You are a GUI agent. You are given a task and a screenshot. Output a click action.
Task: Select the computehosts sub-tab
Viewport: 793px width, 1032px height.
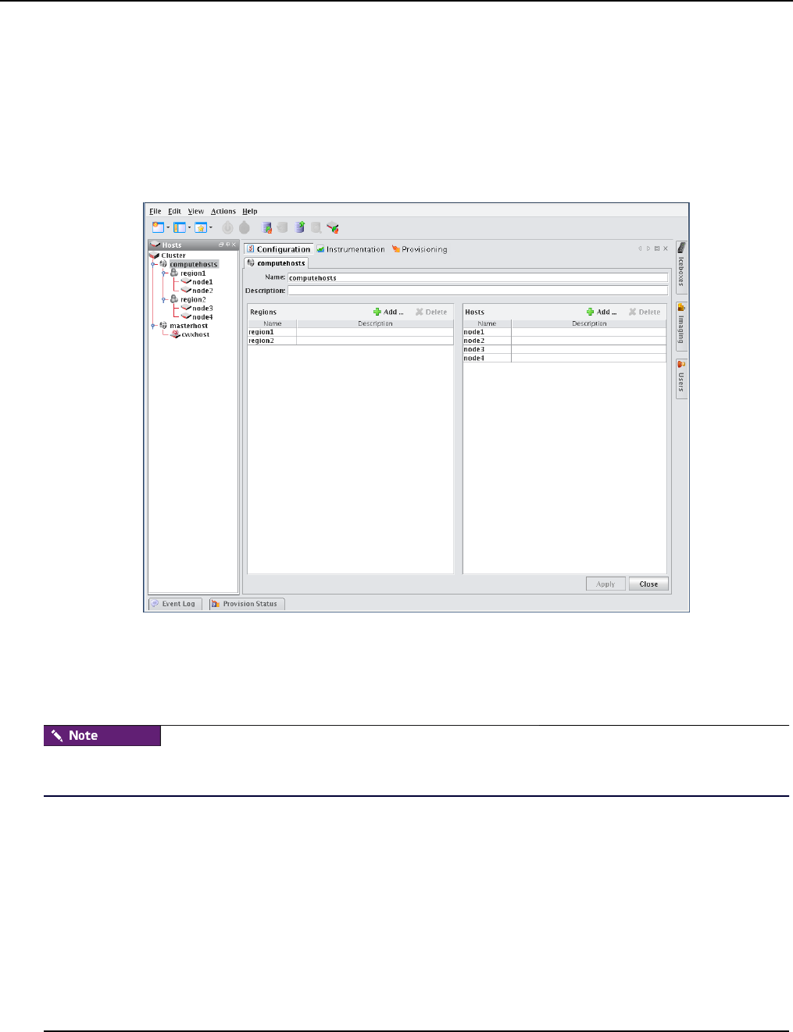[x=276, y=263]
